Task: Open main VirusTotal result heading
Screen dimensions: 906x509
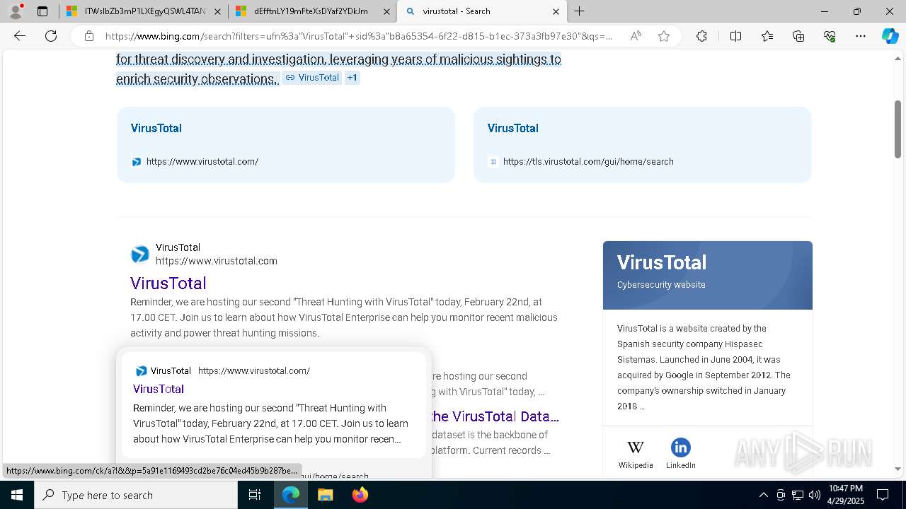Action: pyautogui.click(x=168, y=283)
